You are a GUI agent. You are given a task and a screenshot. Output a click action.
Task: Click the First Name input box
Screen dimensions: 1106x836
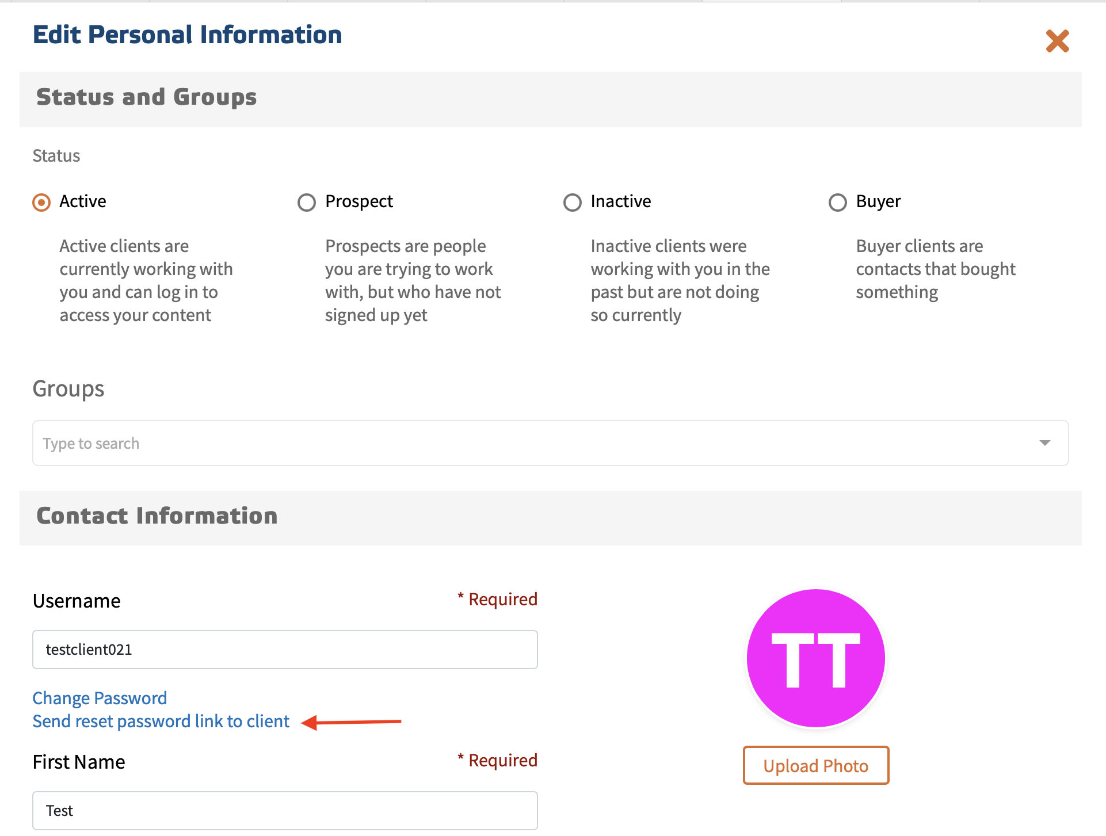(x=285, y=810)
